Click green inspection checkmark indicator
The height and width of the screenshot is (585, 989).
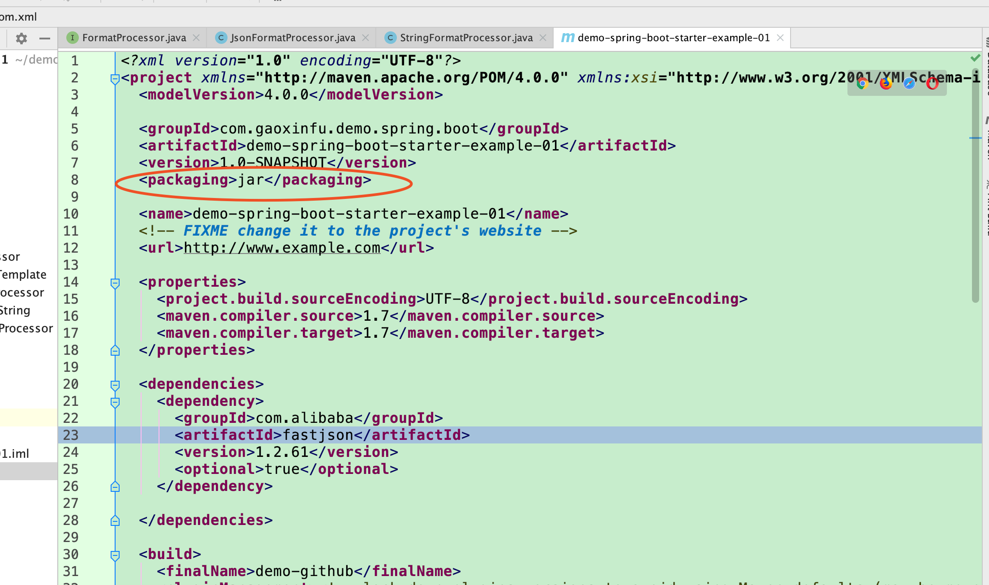[x=975, y=58]
